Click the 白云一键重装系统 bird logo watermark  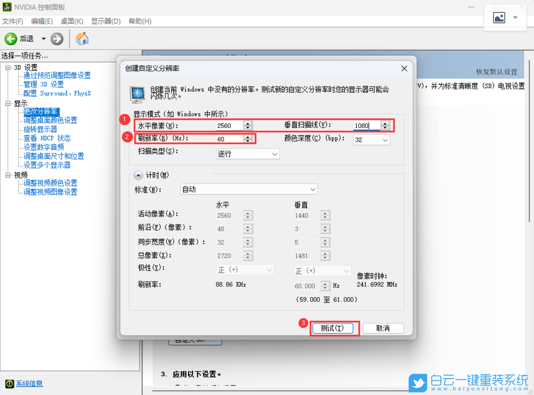click(x=419, y=383)
